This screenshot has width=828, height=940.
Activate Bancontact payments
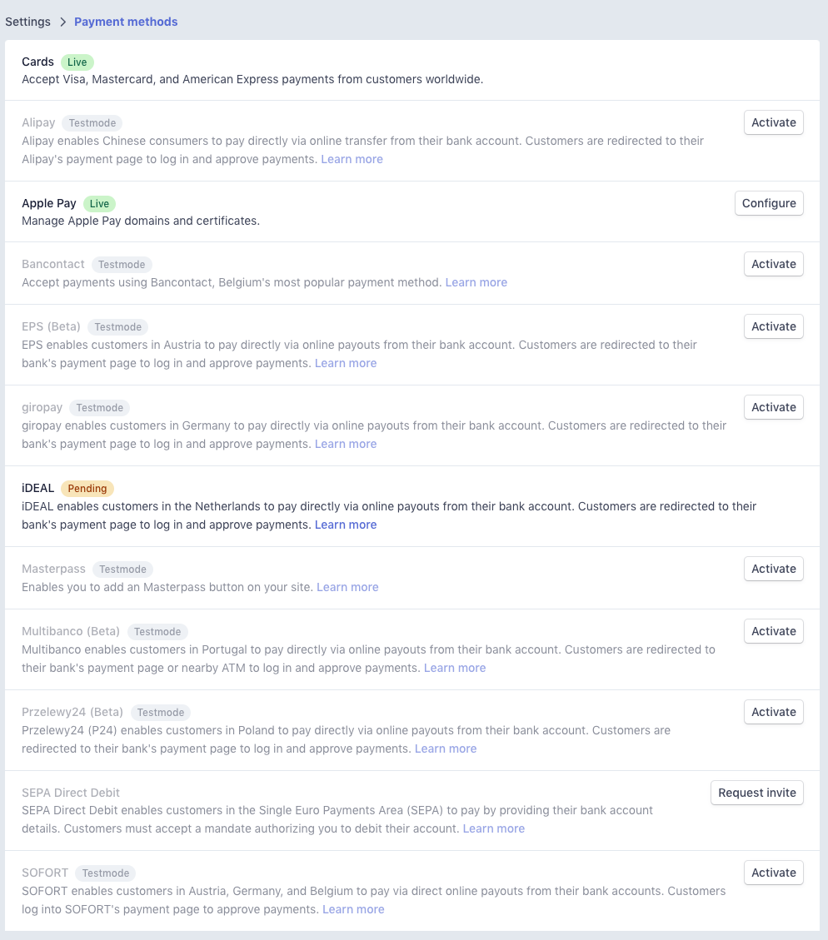tap(773, 264)
